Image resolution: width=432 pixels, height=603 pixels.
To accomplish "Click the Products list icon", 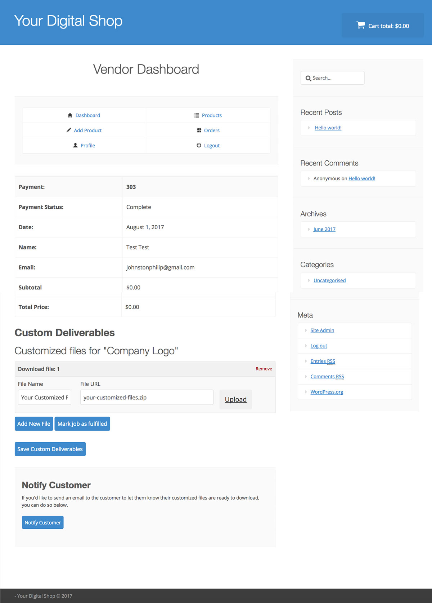I will [197, 115].
